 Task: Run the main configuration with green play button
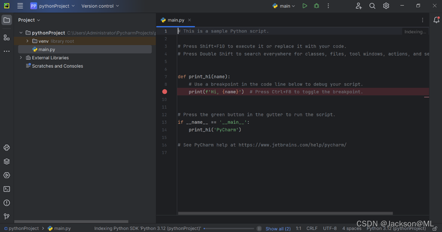point(304,6)
